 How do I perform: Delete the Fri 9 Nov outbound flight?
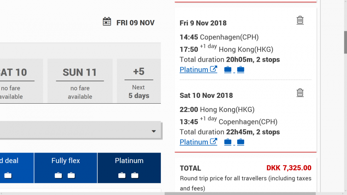300,20
